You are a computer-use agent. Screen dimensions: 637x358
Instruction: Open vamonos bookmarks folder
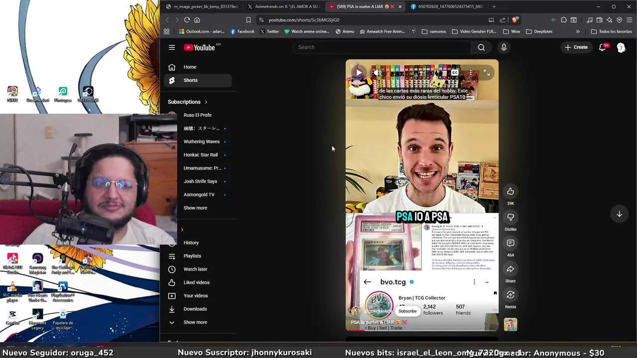(x=434, y=31)
